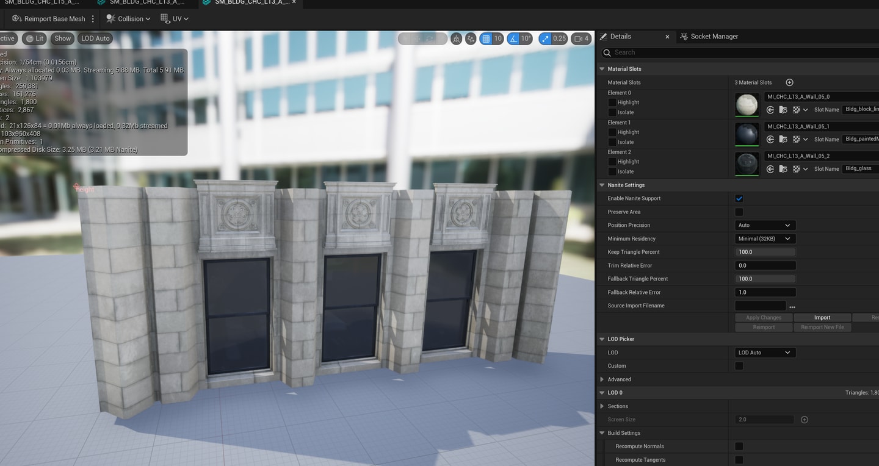This screenshot has height=466, width=879.
Task: Toggle grid snapping icon in viewport
Action: tap(486, 38)
